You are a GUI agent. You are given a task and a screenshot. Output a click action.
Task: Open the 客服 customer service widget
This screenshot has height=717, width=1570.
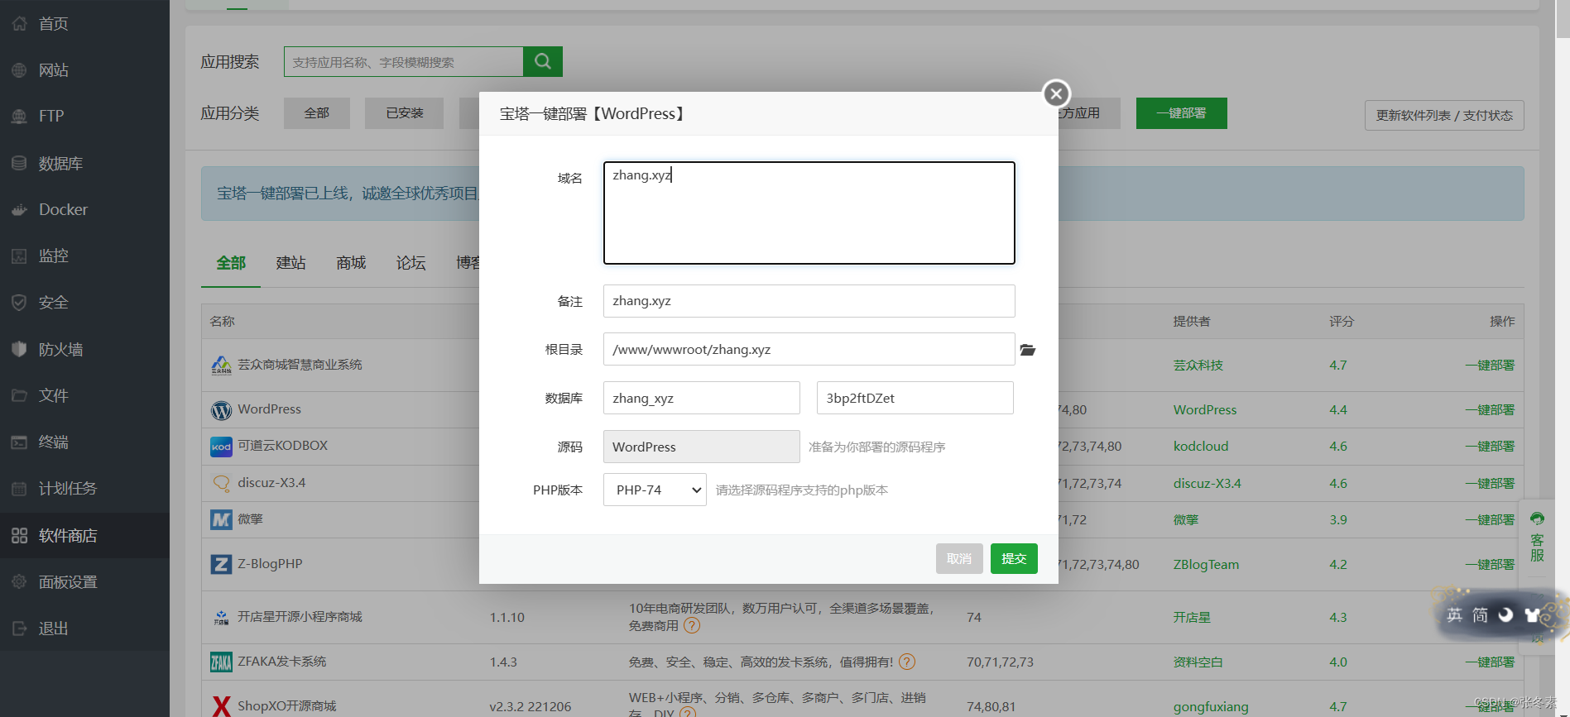pos(1537,538)
